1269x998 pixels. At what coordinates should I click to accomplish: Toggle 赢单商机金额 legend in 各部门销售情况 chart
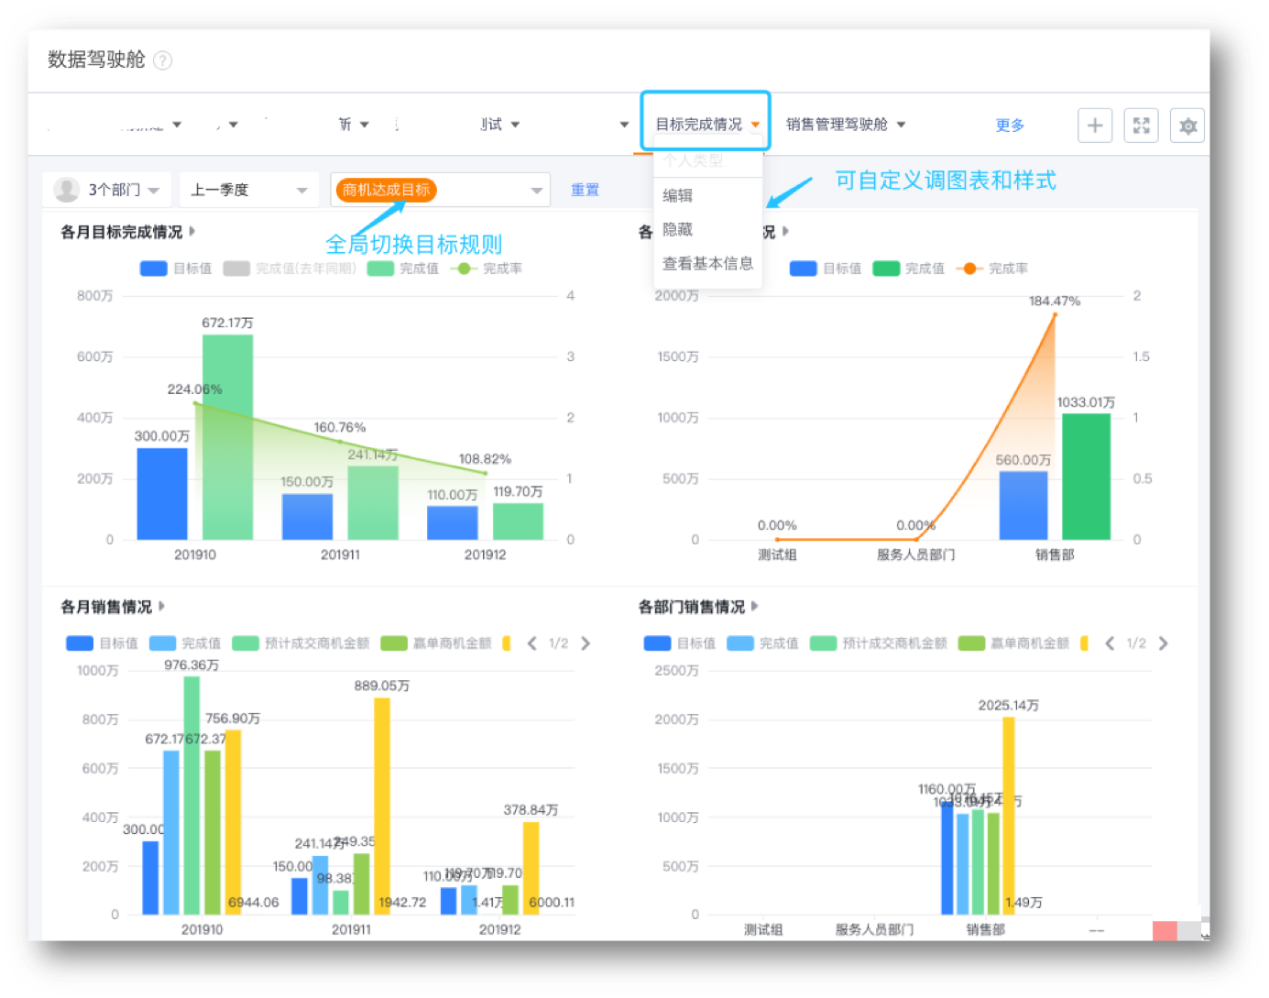pyautogui.click(x=1014, y=643)
